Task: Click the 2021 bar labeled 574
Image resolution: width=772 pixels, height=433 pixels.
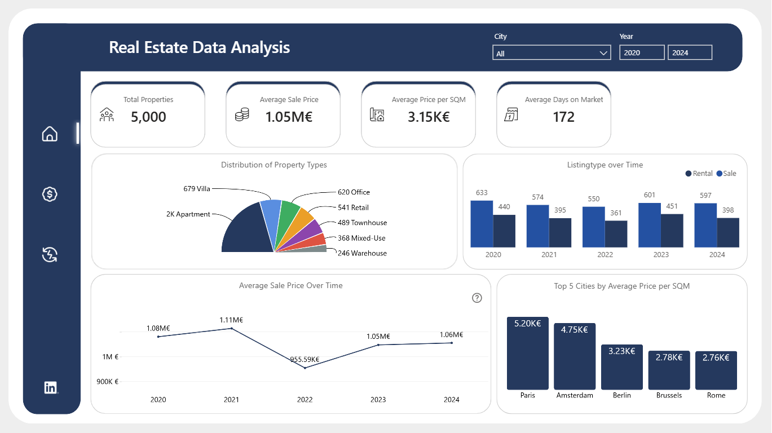Action: click(537, 226)
